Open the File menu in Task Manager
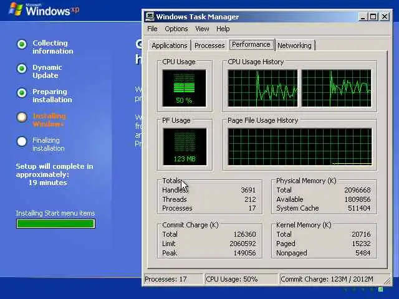 pos(152,29)
